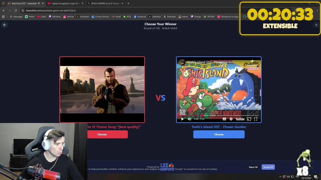Play the Yoshi's Island YouTube video
The image size is (321, 180).
182,119
